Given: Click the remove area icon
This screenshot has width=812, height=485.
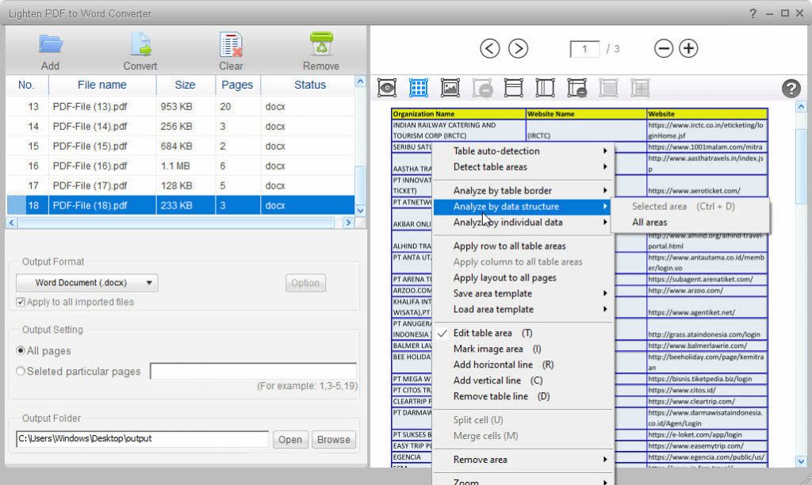Looking at the screenshot, I should (482, 88).
